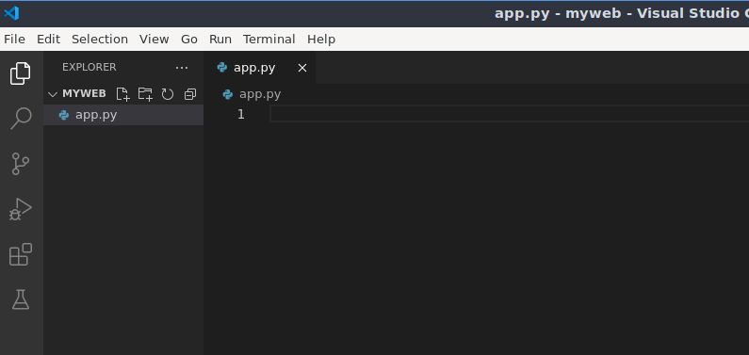Select app.py in the file tree
The height and width of the screenshot is (355, 749).
click(x=123, y=115)
